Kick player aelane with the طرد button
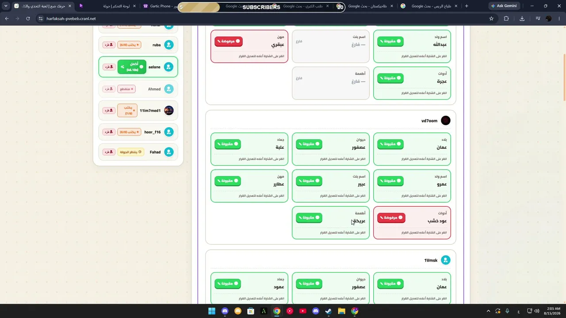 108,67
